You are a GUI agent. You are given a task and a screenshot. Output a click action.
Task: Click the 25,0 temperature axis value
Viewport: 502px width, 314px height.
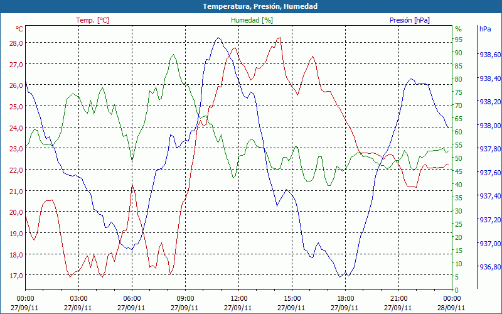click(x=16, y=107)
